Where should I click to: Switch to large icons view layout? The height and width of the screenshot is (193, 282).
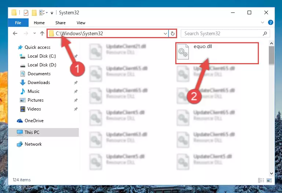[269, 180]
